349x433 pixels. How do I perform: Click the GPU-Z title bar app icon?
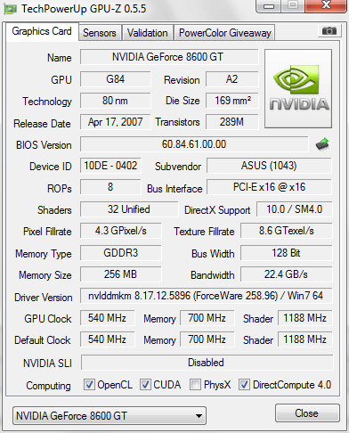(x=11, y=9)
